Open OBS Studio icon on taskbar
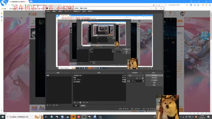This screenshot has width=212, height=119. tap(84, 117)
